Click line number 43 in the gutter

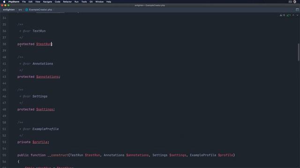coord(4,77)
